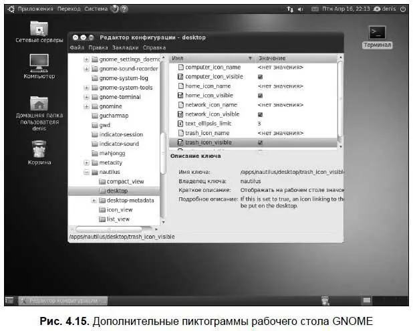
Task: Sort by the Имя column header
Action: 212,58
